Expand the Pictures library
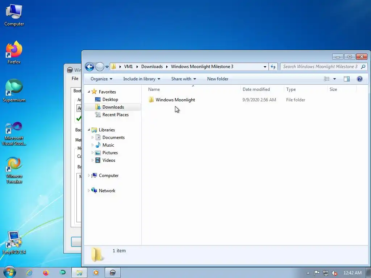The height and width of the screenshot is (278, 371). [x=92, y=153]
